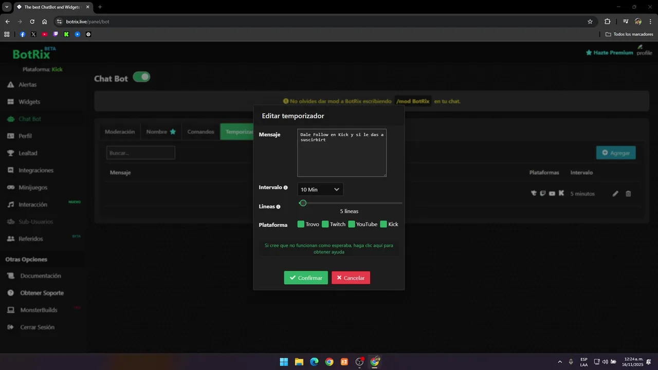Click inside the Mensaje text area

tap(342, 153)
